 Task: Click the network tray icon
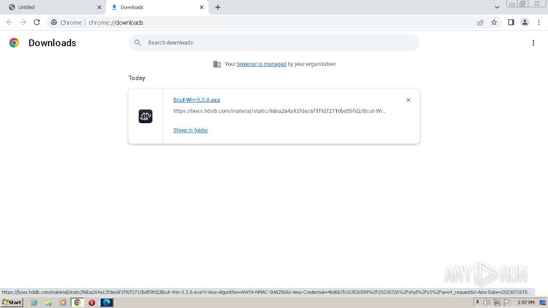497,302
